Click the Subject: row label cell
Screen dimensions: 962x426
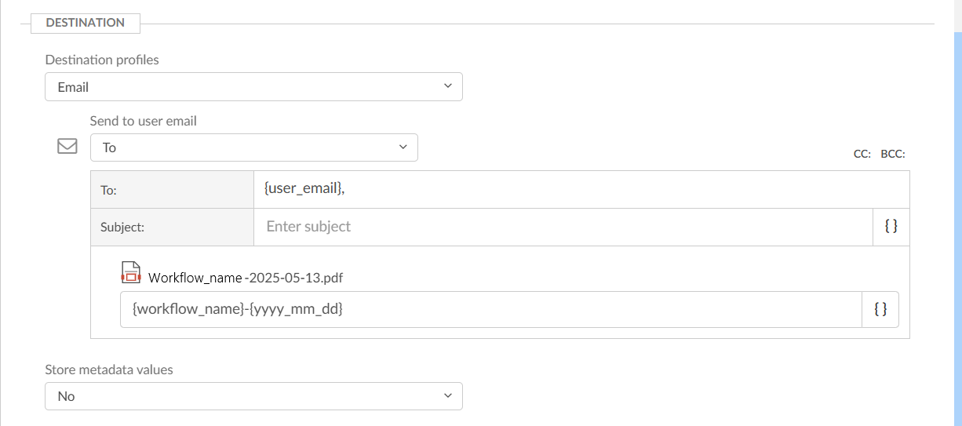tap(172, 228)
